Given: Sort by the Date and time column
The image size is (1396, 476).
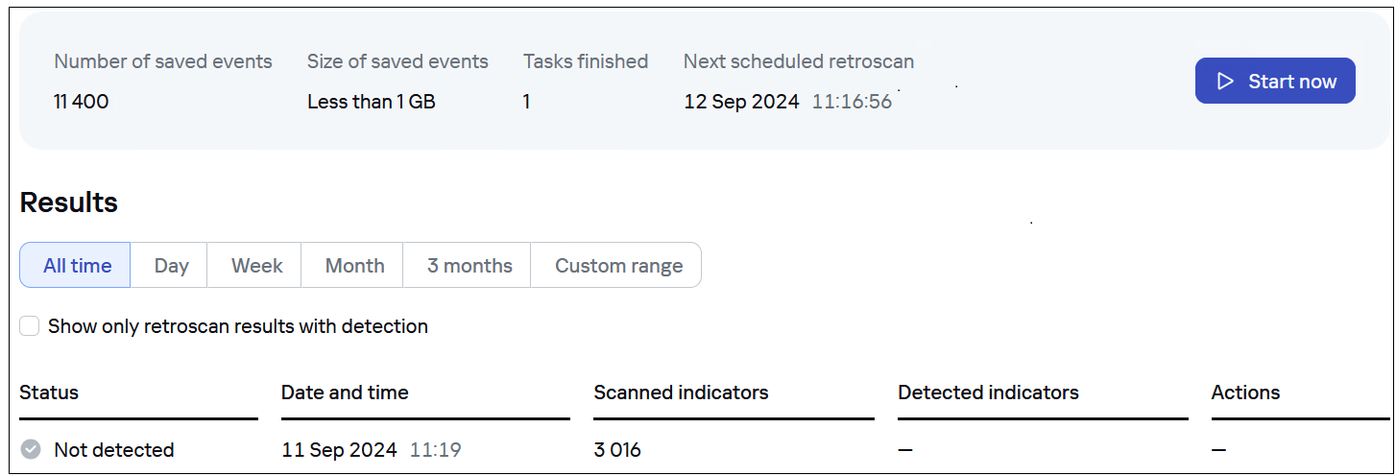Looking at the screenshot, I should click(x=345, y=393).
